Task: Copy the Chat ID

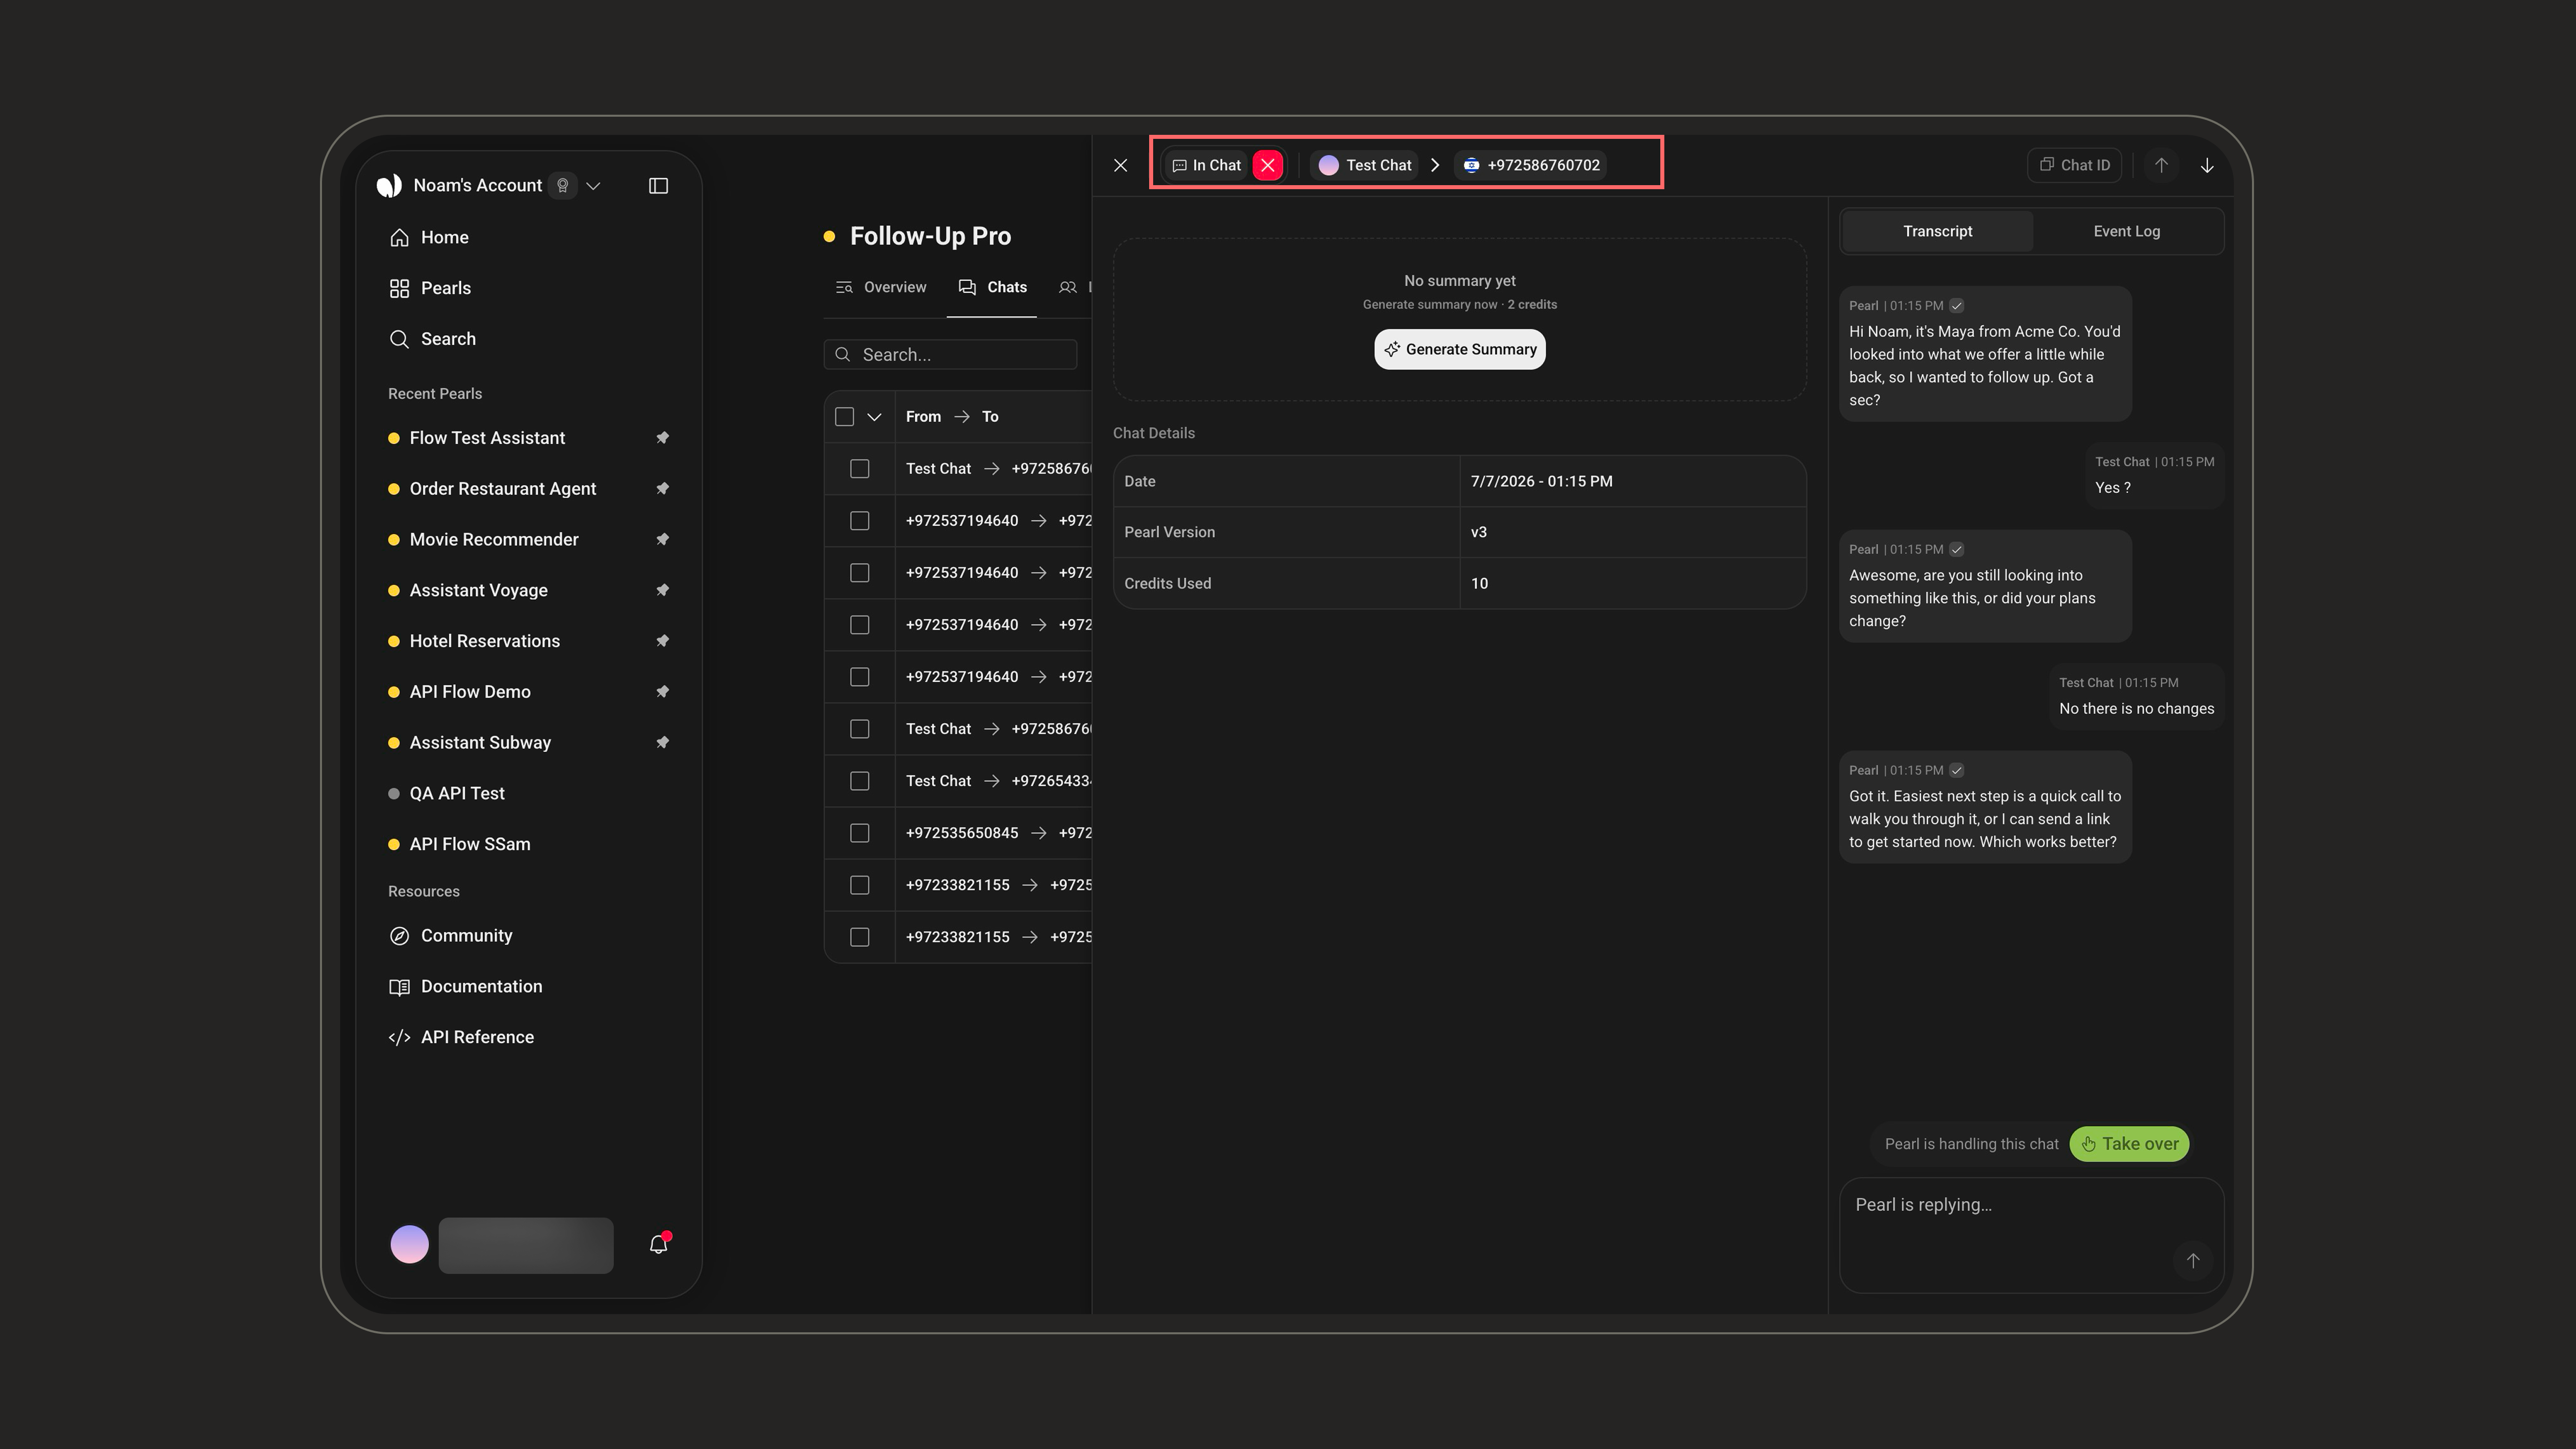Action: point(2075,165)
